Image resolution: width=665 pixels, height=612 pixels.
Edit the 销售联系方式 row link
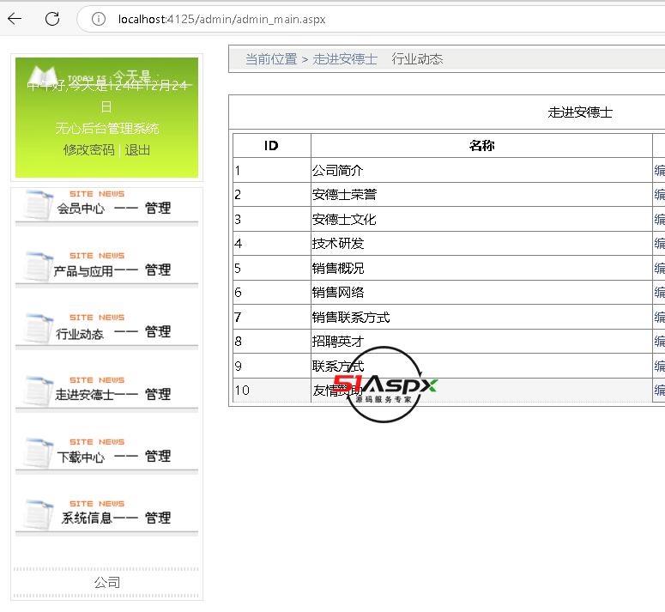(659, 317)
